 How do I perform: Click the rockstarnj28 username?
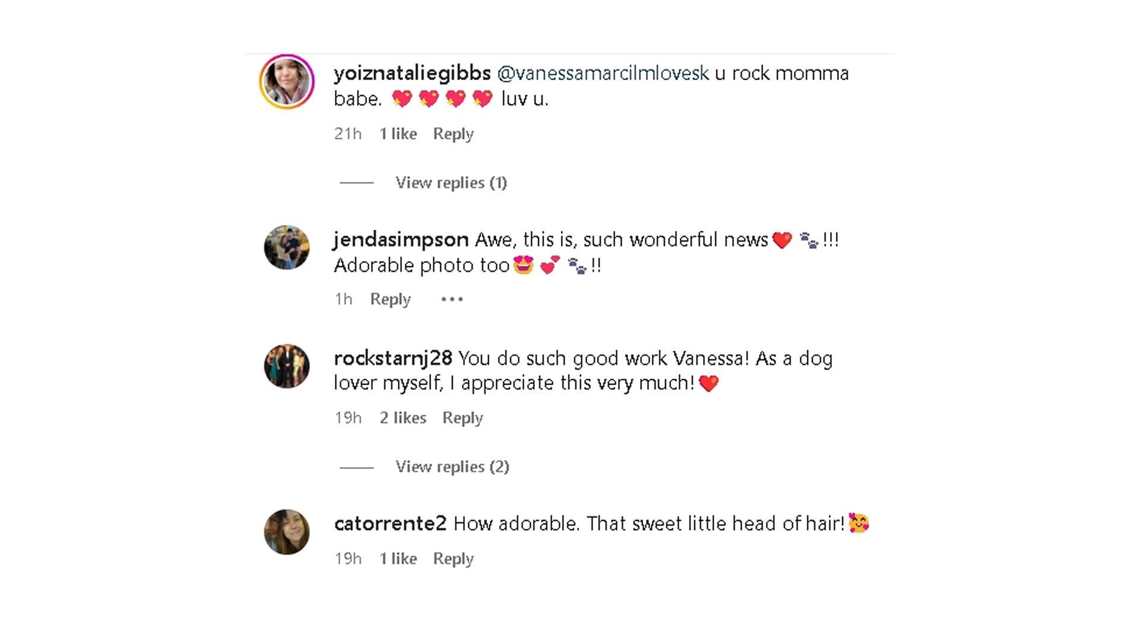tap(393, 358)
